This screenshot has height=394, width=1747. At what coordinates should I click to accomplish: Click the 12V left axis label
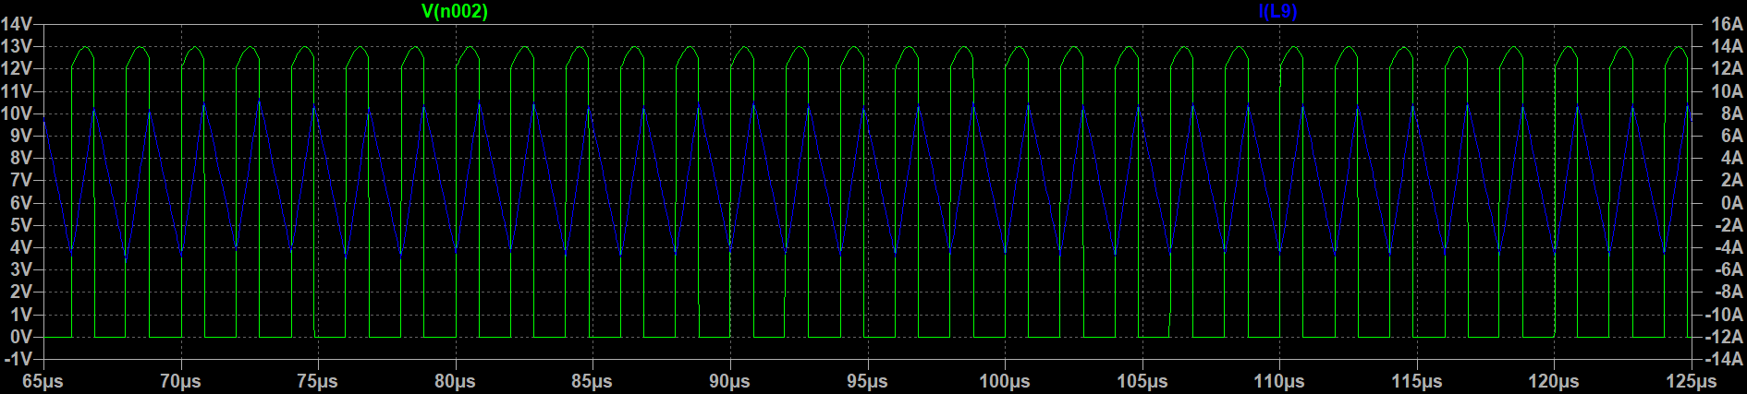(x=17, y=68)
